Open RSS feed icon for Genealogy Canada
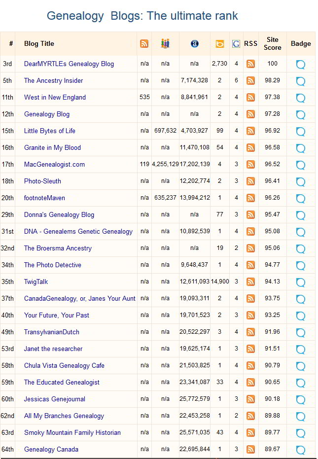Image resolution: width=318 pixels, height=459 pixels. (x=250, y=449)
